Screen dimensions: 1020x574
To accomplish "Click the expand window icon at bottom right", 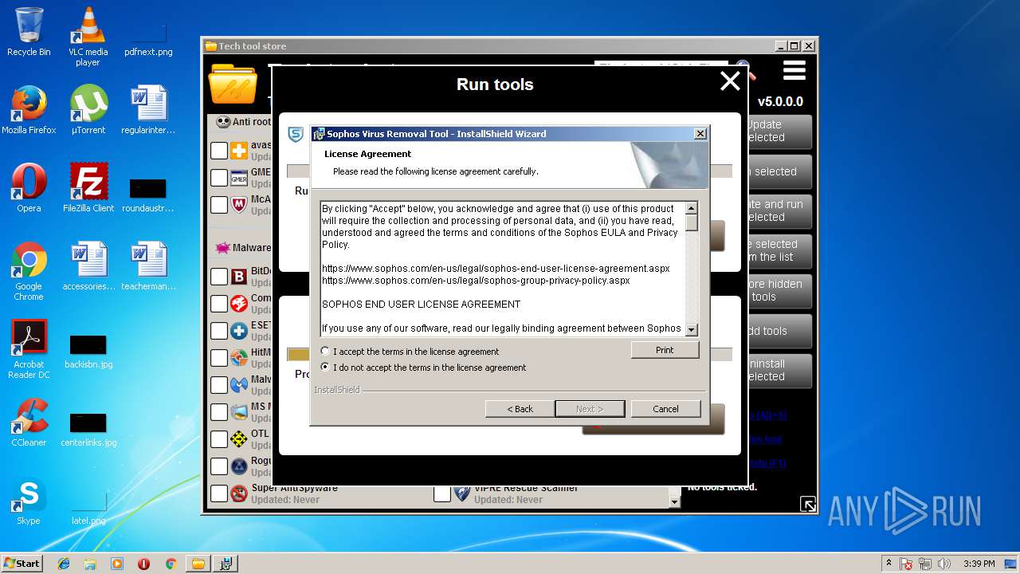I will tap(808, 504).
